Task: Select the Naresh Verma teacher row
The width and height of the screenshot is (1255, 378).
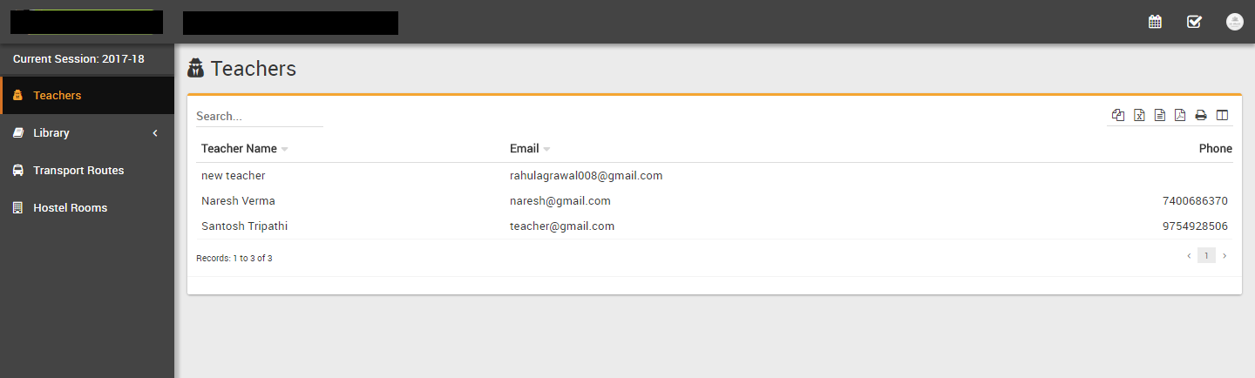Action: point(715,201)
